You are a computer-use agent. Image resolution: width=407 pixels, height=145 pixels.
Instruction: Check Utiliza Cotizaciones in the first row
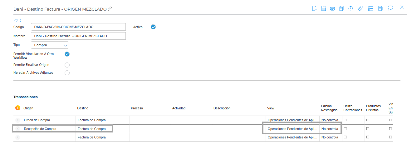point(345,120)
